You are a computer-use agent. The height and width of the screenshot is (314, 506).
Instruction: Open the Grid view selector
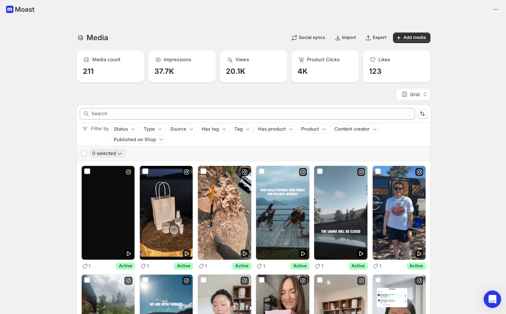tap(413, 95)
